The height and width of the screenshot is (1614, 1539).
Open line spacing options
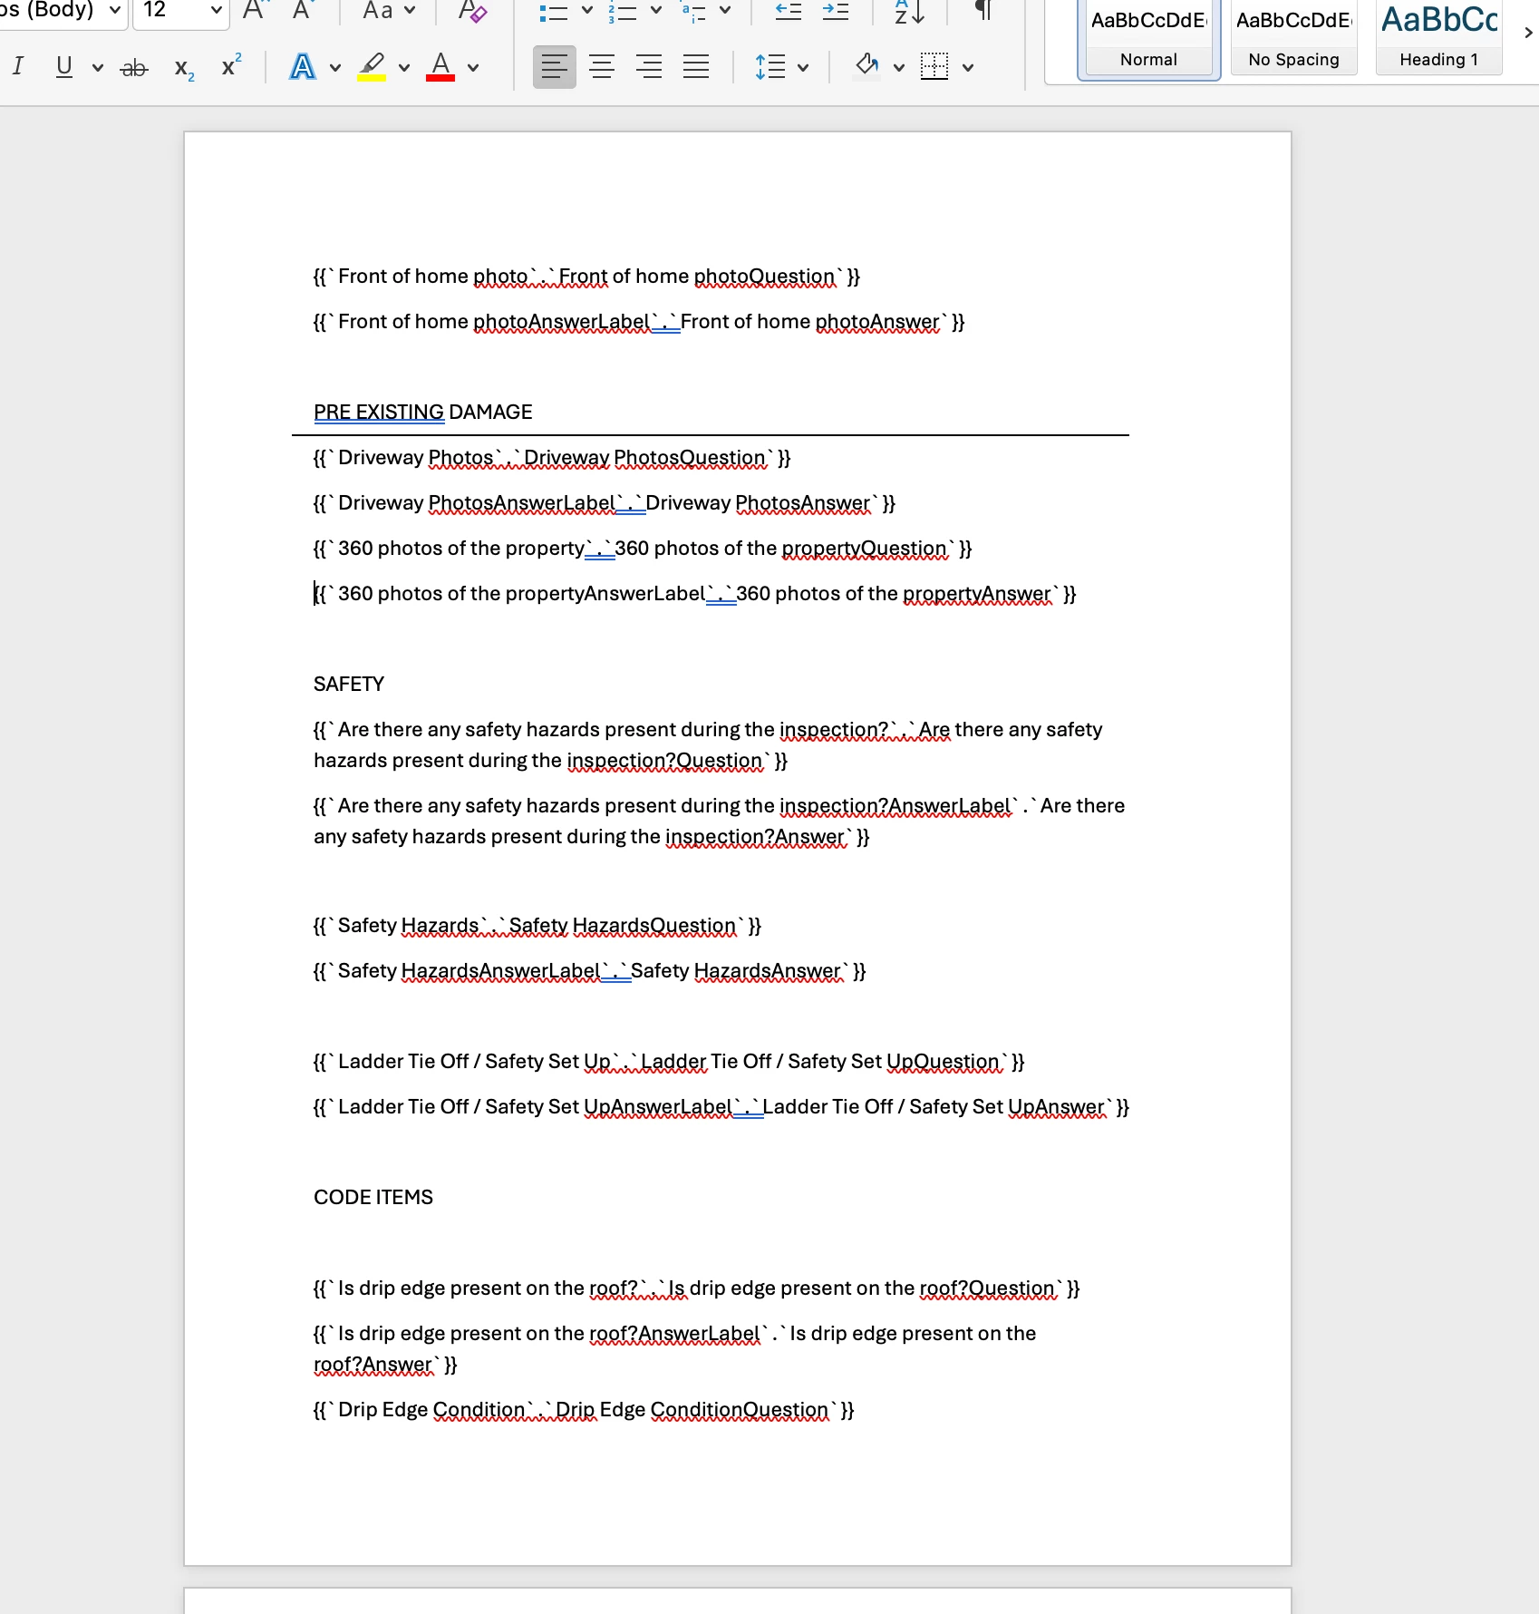[770, 66]
